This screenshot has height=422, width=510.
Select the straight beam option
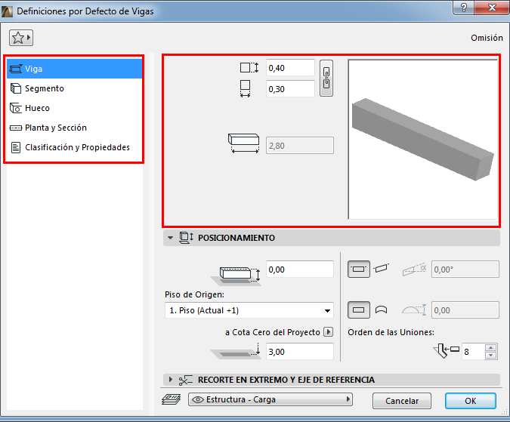click(359, 310)
